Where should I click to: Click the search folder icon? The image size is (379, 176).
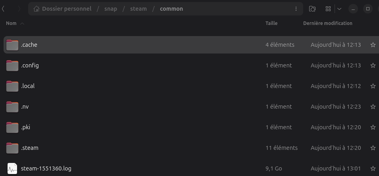coord(312,9)
